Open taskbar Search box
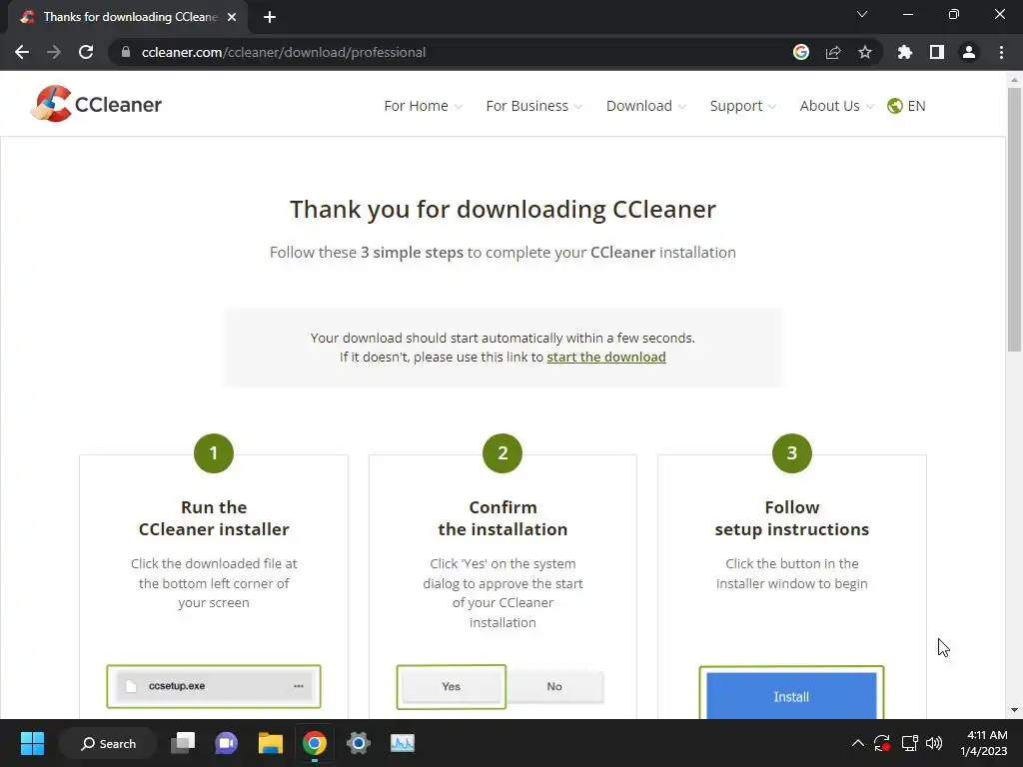Screen dimensions: 1023x767 (108, 743)
